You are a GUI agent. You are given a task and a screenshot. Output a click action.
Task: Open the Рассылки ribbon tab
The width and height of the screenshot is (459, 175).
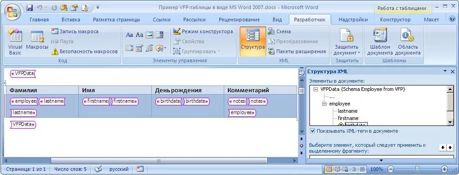click(x=194, y=20)
